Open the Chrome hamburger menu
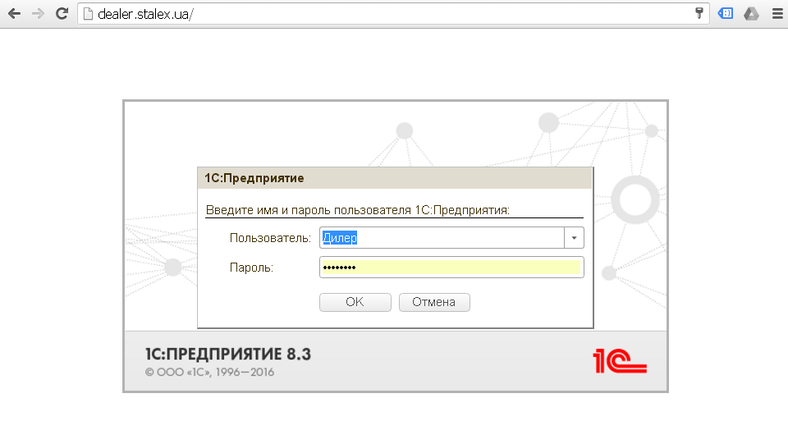 777,13
